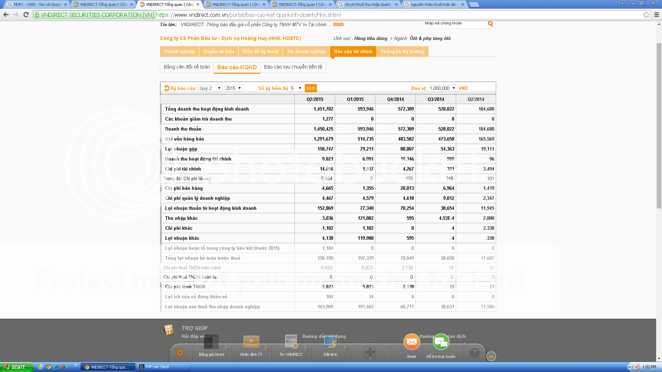Open the Thống kê thị trường tab
This screenshot has height=372, width=662.
[402, 51]
